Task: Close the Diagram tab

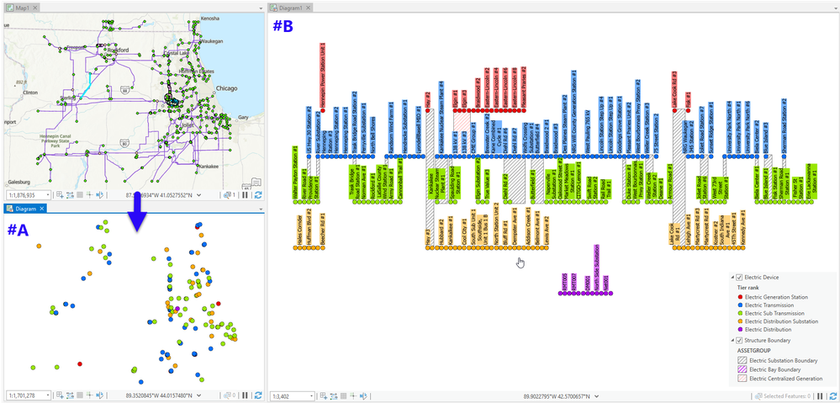Action: (43, 209)
